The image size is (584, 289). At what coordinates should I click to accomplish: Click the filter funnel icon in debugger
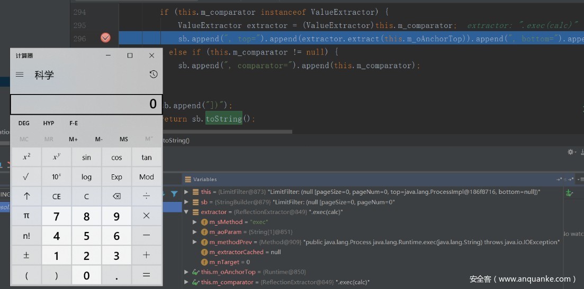[174, 194]
